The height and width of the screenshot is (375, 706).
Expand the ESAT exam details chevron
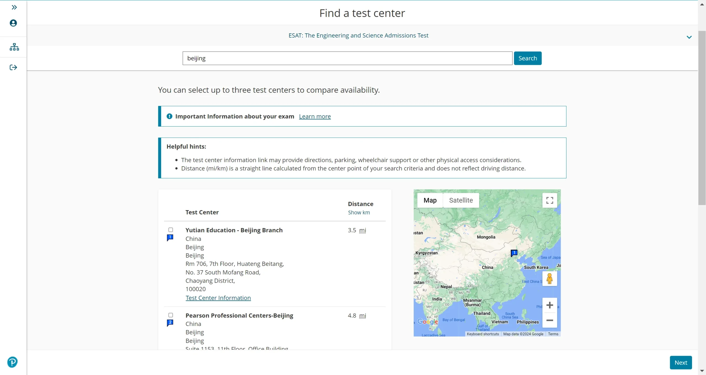point(689,37)
